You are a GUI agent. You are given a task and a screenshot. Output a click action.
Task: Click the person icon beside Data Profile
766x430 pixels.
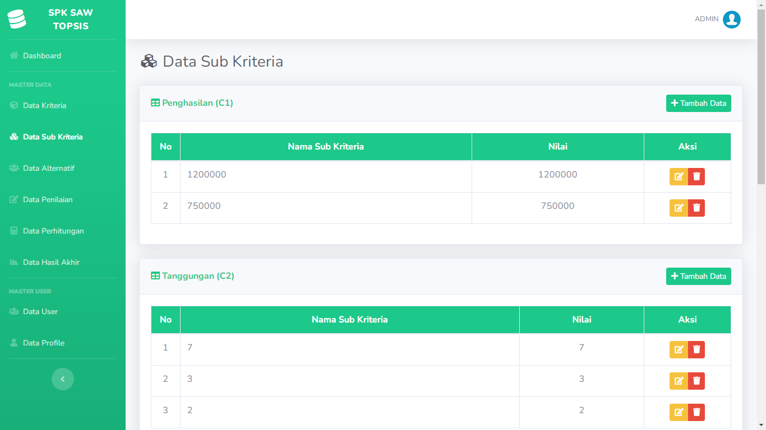(14, 343)
